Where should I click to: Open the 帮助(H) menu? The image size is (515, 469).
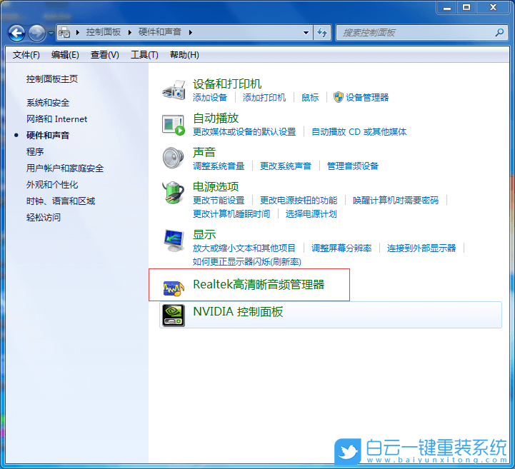184,55
